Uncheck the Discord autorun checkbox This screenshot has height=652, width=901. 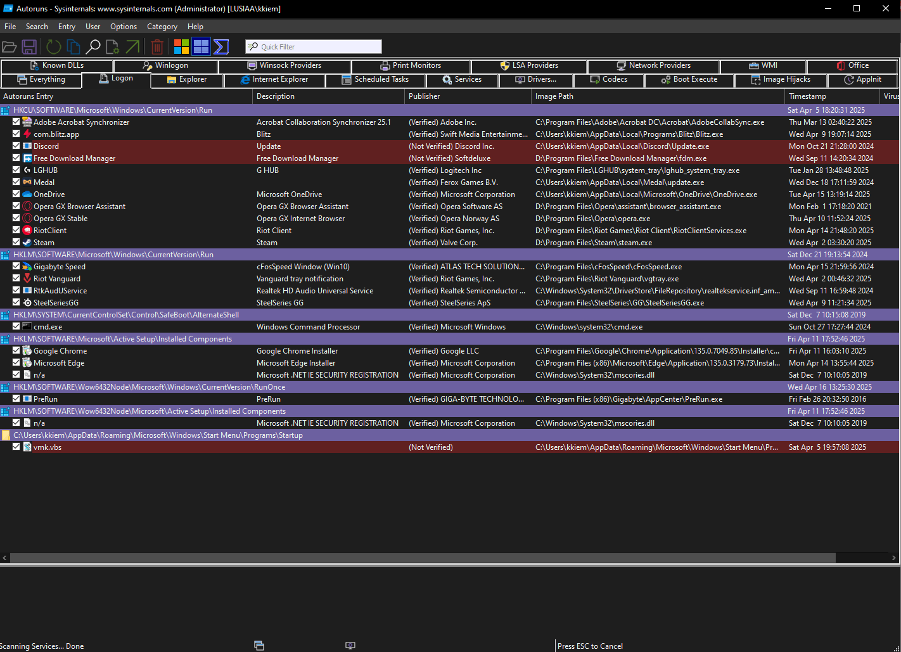pyautogui.click(x=16, y=146)
